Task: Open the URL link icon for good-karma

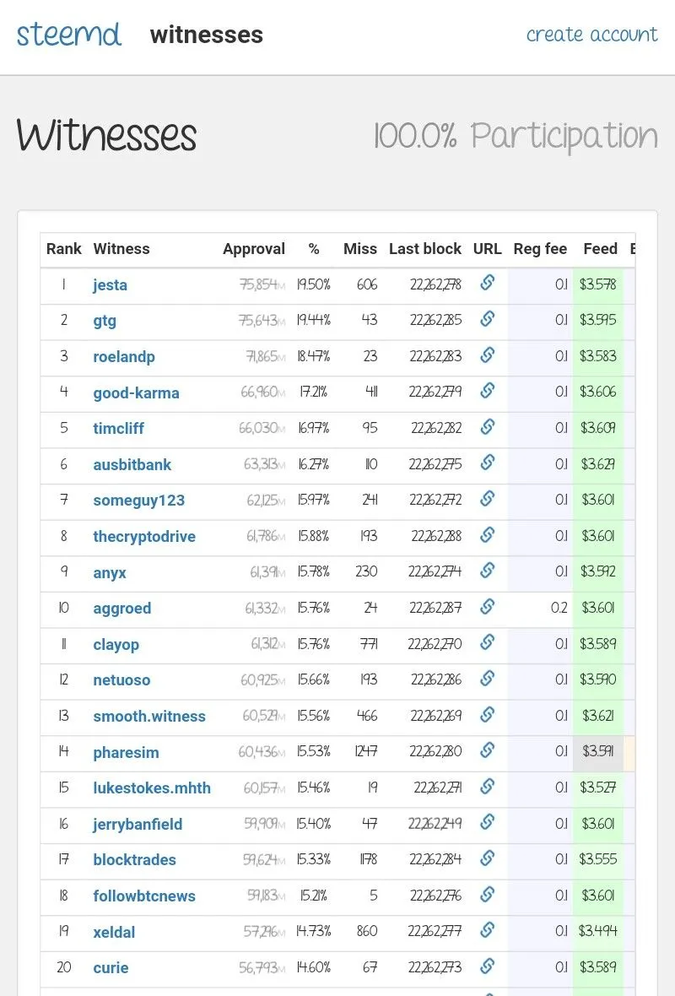Action: pos(487,390)
